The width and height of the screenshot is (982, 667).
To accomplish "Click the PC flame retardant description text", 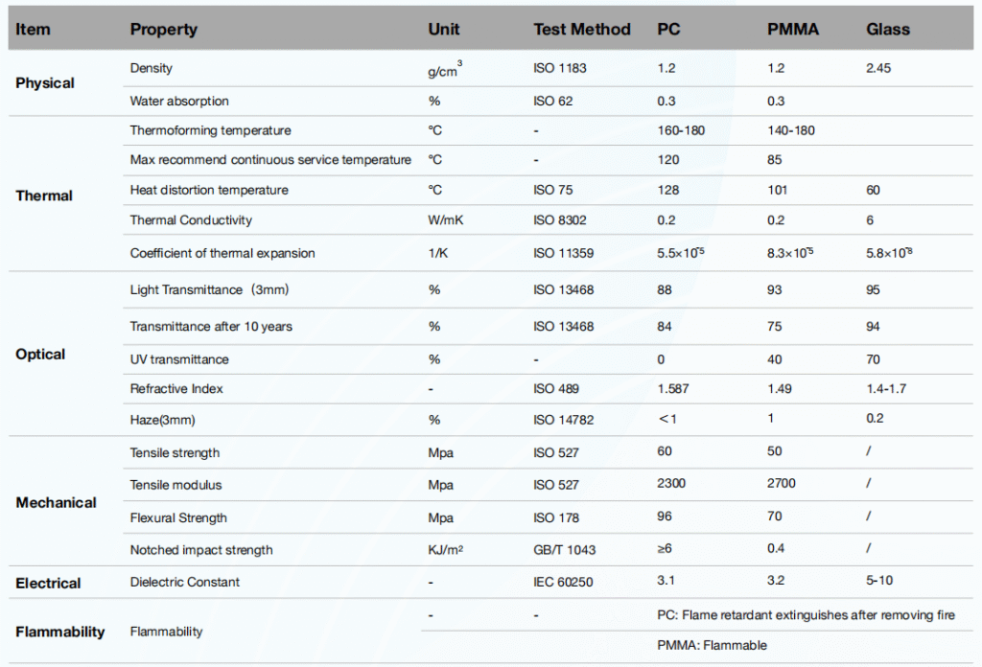I will 806,614.
